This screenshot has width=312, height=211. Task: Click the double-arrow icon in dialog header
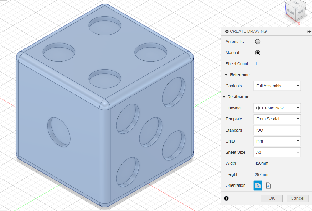pos(309,32)
